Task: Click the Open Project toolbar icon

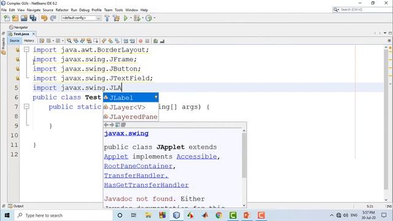Action: point(24,18)
